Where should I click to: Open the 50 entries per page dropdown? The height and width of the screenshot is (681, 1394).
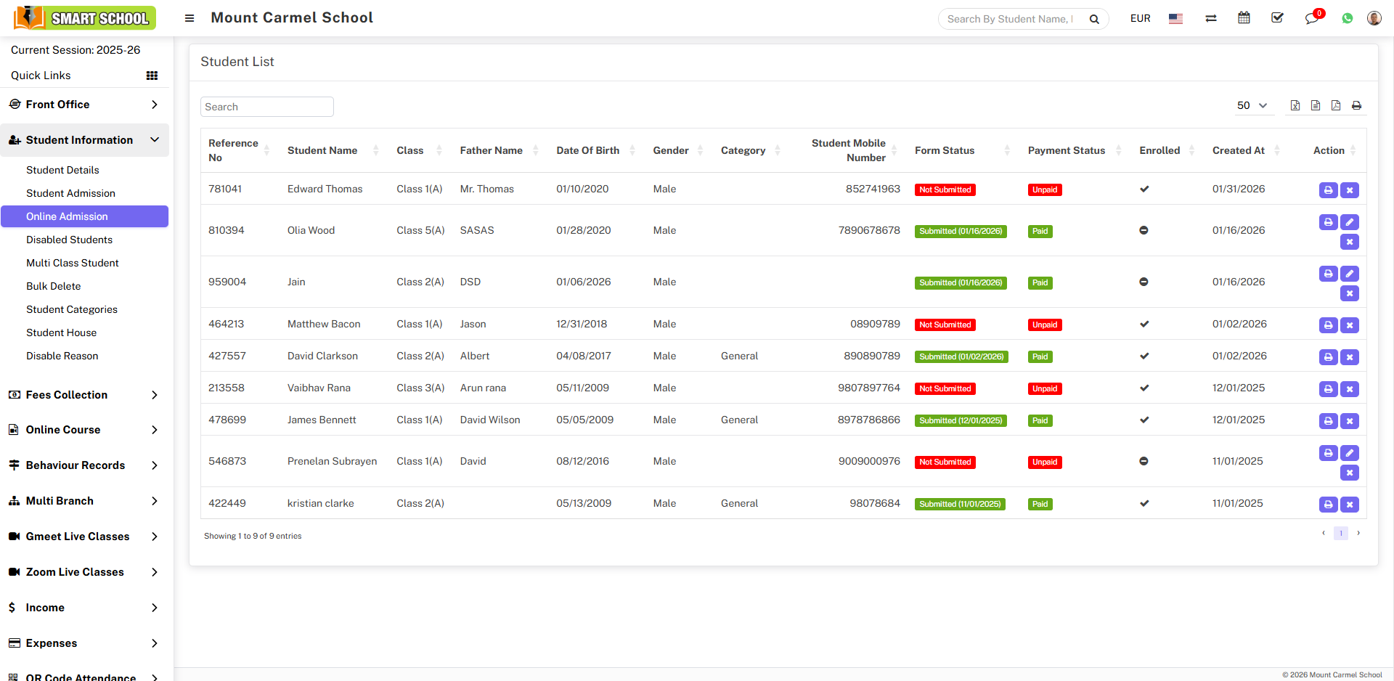tap(1252, 106)
